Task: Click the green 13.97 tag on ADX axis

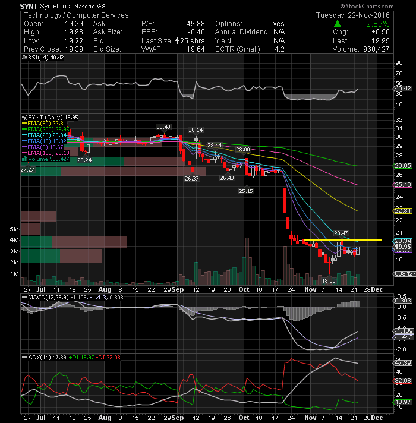Action: pos(403,402)
